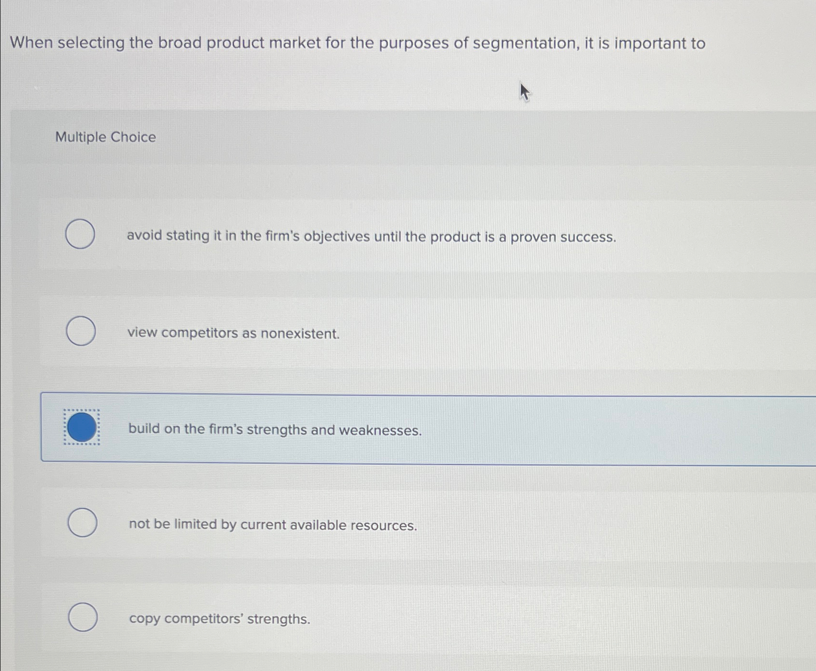
Task: Choose the answer 'not be limited by current available resources'
Action: point(273,525)
